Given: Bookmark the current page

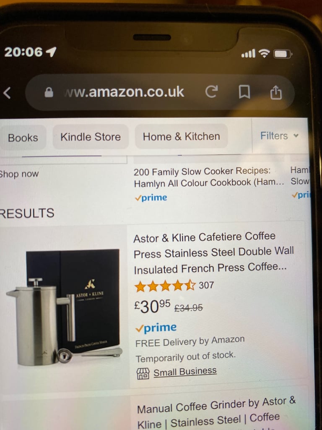Looking at the screenshot, I should [x=244, y=92].
